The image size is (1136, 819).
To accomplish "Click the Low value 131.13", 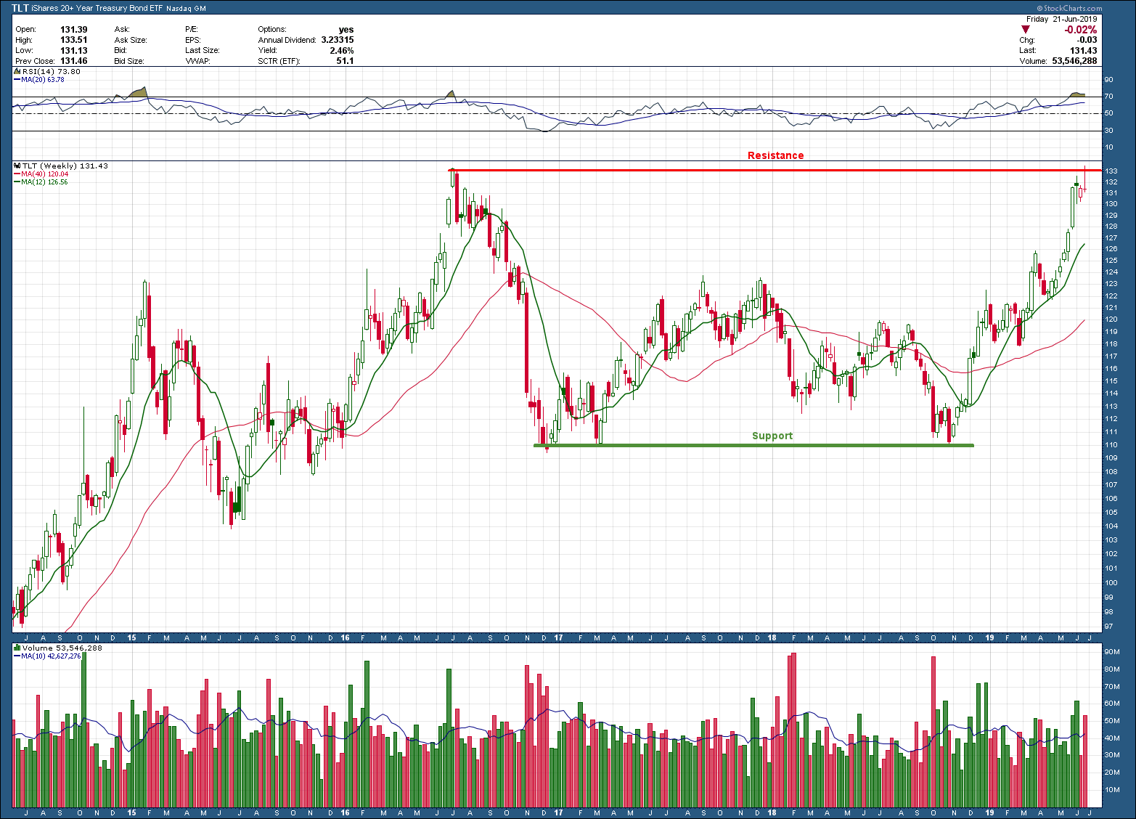I will (x=74, y=51).
